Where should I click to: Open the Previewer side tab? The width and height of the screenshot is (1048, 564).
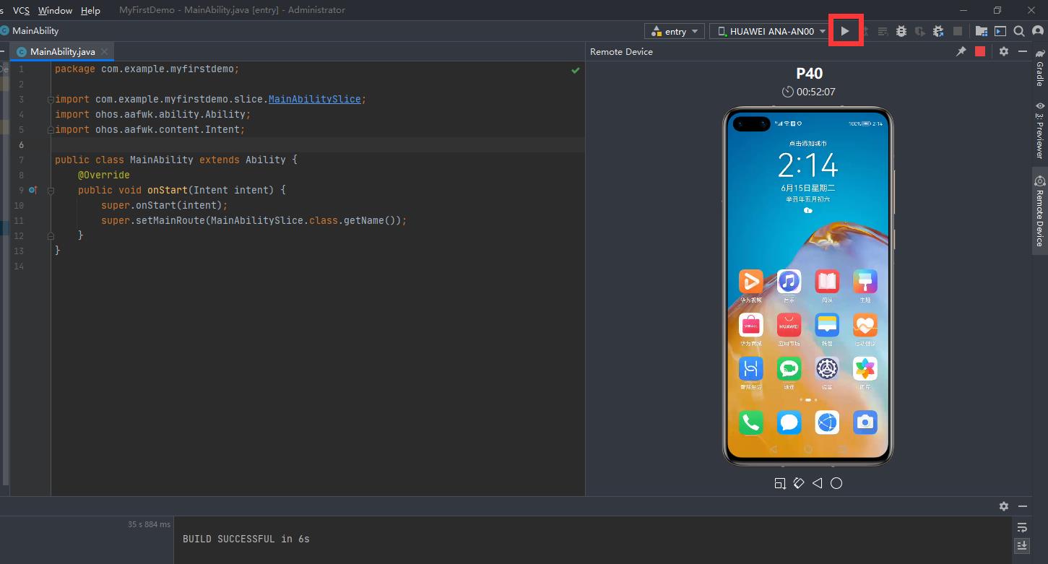coord(1039,129)
